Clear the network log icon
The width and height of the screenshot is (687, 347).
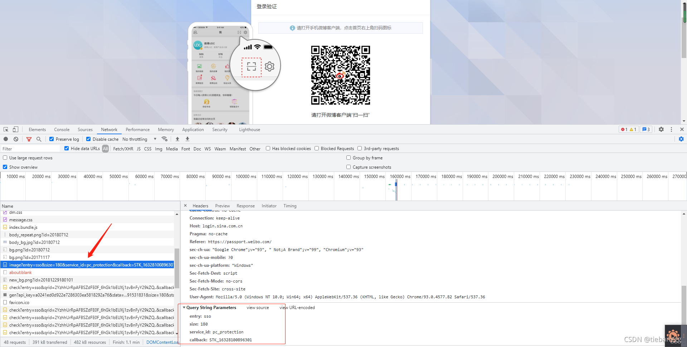point(16,139)
